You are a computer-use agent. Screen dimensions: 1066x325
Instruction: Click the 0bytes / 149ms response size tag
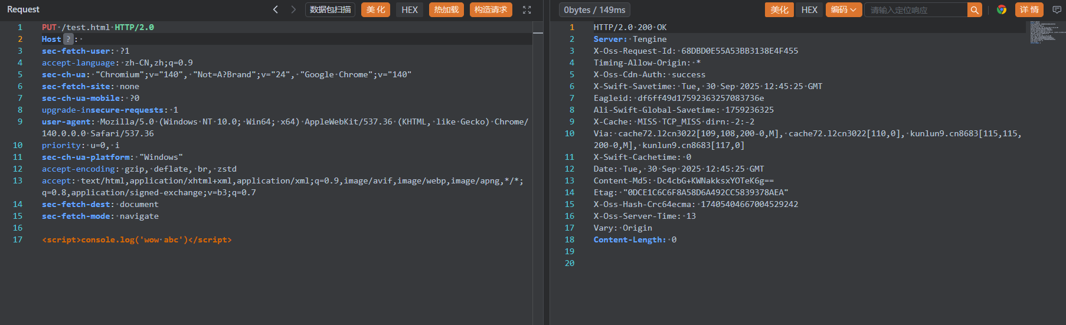(594, 10)
